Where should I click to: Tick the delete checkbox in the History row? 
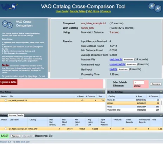point(6,129)
